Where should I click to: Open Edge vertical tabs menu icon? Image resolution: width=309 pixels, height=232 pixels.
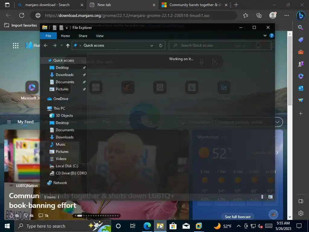tap(7, 5)
